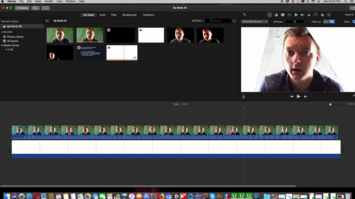This screenshot has height=199, width=355.
Task: Select the white background clip in timeline
Action: [x=176, y=149]
